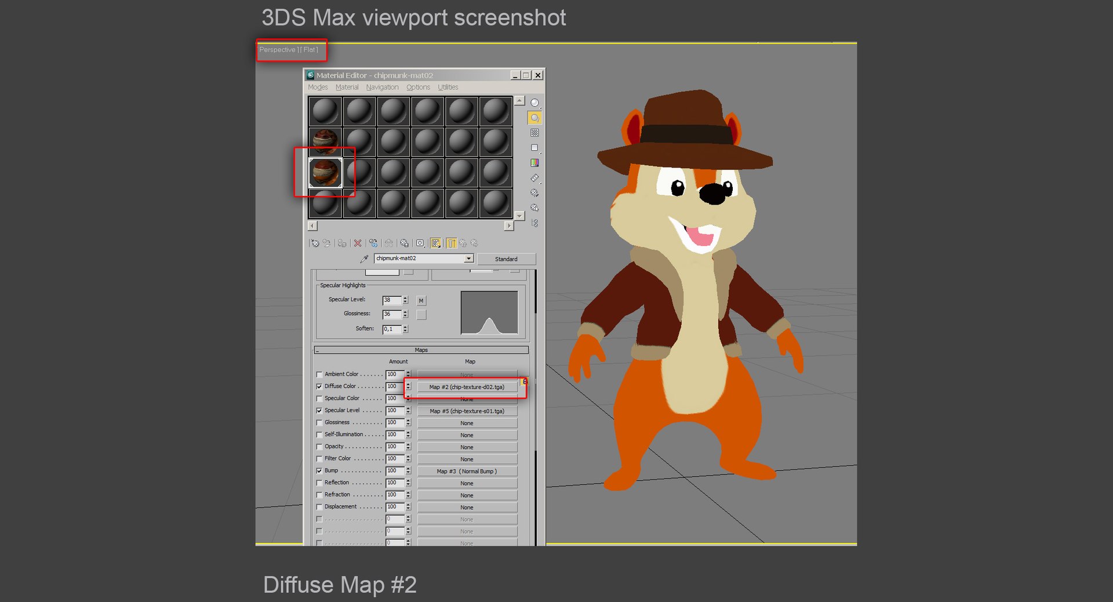This screenshot has width=1113, height=602.
Task: Open the Material menu
Action: (347, 88)
